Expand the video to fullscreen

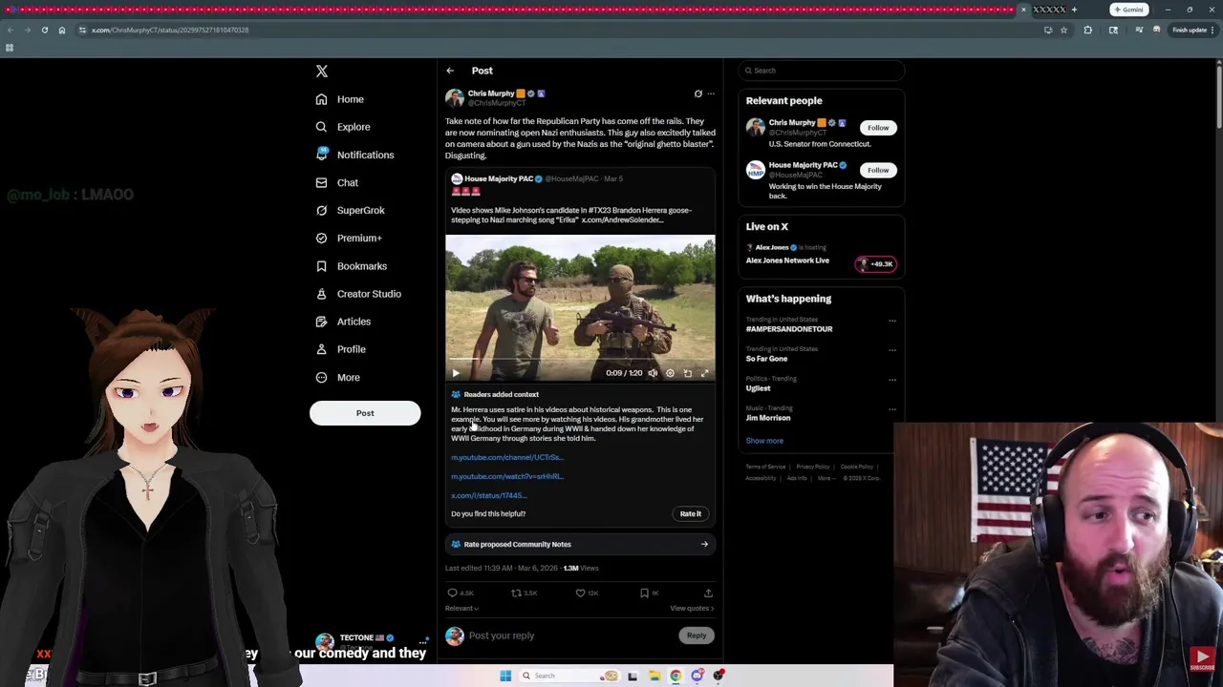pyautogui.click(x=704, y=373)
